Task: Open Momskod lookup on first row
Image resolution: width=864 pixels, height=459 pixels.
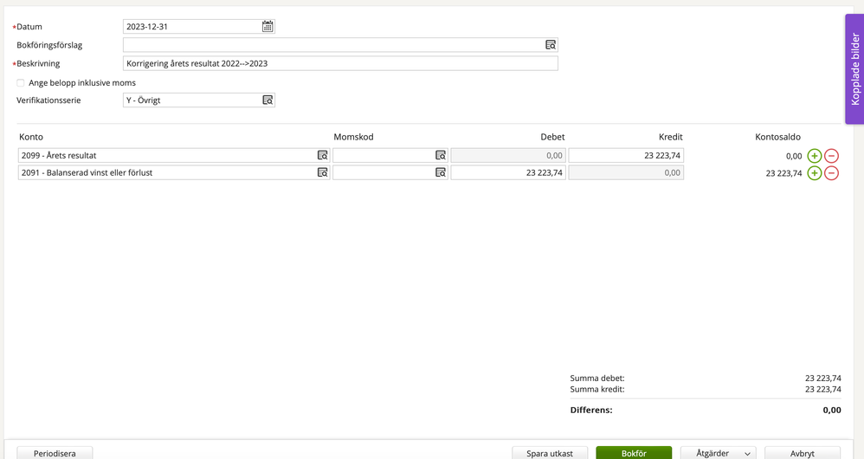Action: pyautogui.click(x=440, y=156)
